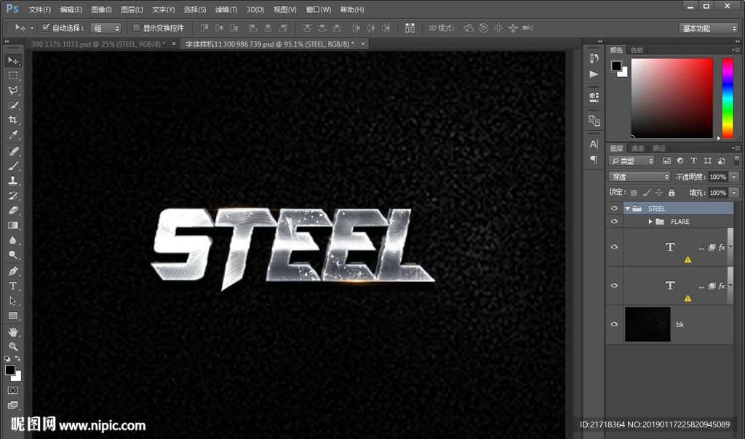This screenshot has height=439, width=745.
Task: Hide the bk layer
Action: [x=614, y=324]
